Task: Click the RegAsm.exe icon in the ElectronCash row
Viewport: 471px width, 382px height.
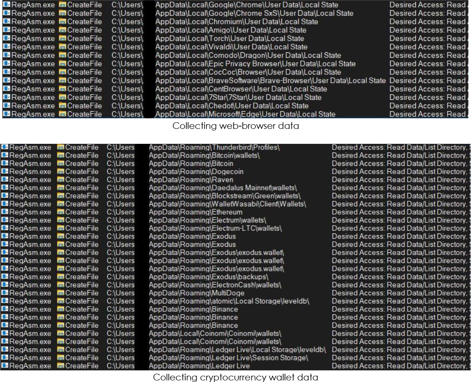Action: 5,285
